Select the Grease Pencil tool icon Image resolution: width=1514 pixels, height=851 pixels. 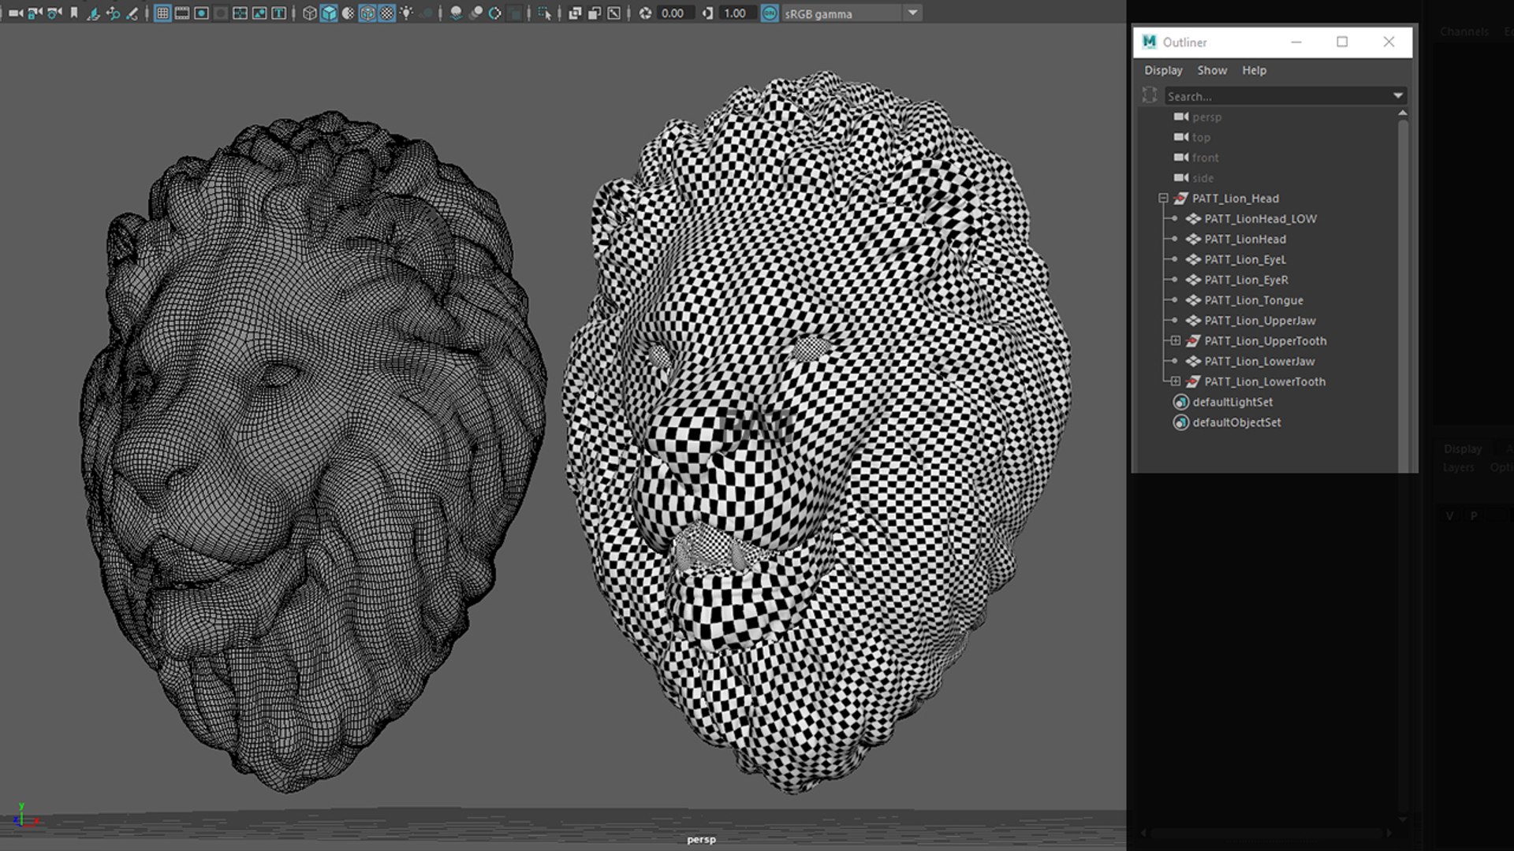click(132, 13)
